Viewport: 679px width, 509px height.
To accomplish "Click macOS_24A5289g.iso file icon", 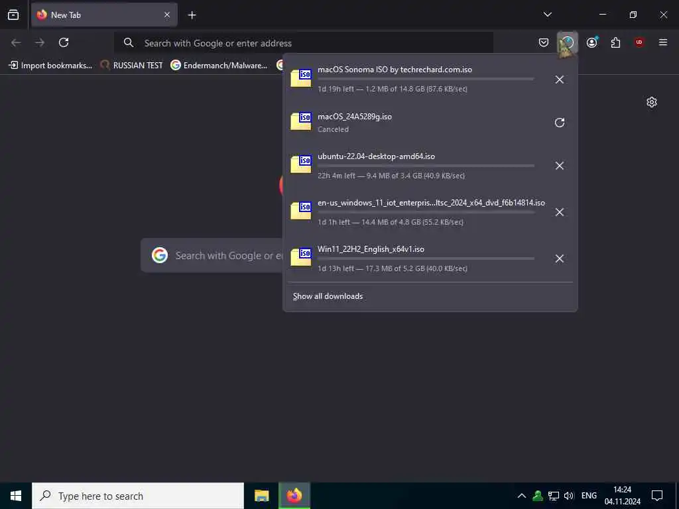I will click(x=301, y=122).
